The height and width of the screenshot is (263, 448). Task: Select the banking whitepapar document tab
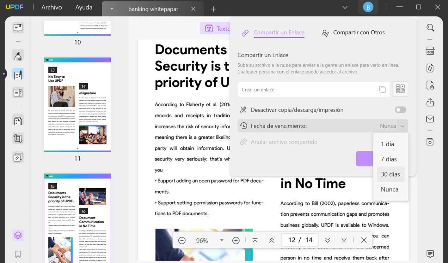click(153, 9)
